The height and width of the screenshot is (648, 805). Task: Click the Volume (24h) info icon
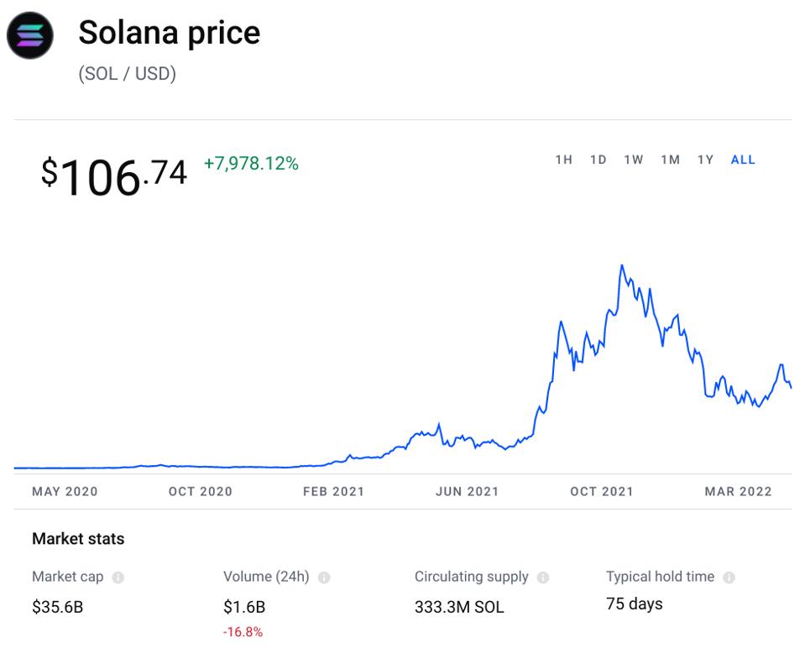pos(324,577)
